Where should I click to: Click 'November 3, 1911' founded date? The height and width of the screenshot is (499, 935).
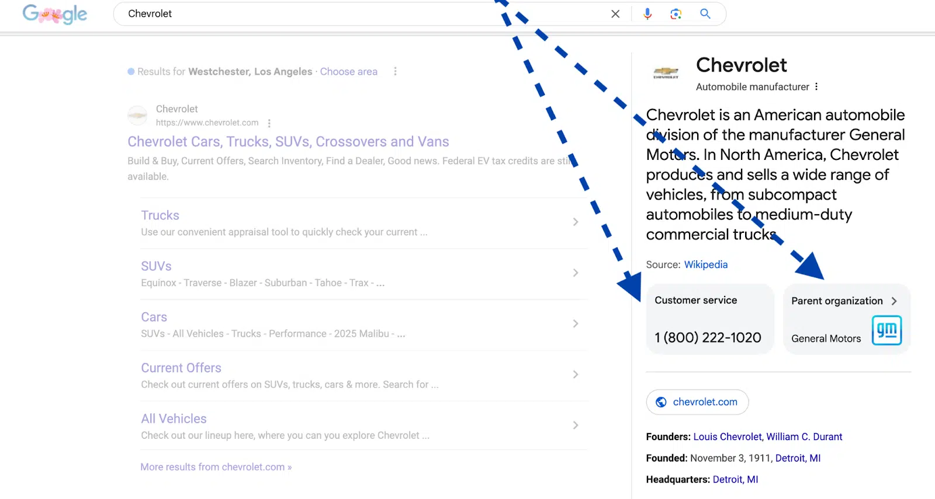[730, 458]
